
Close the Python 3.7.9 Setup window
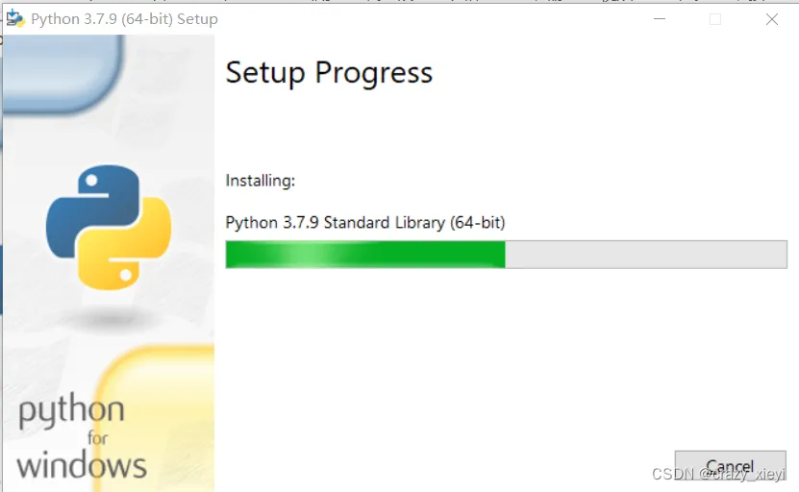771,18
